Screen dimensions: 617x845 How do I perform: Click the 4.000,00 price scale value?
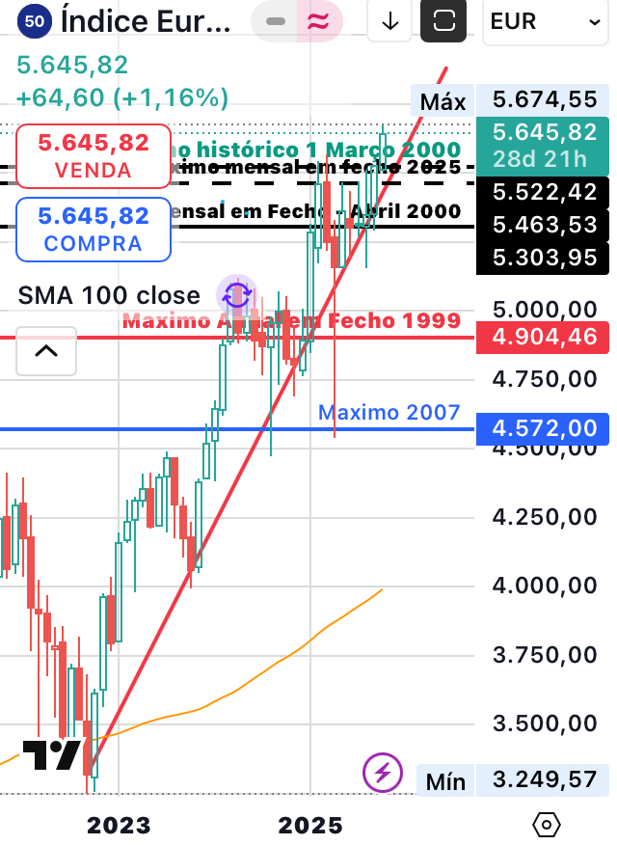pyautogui.click(x=545, y=586)
